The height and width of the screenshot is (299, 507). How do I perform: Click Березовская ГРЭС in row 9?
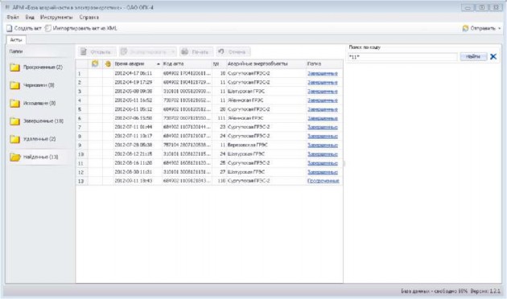(247, 145)
